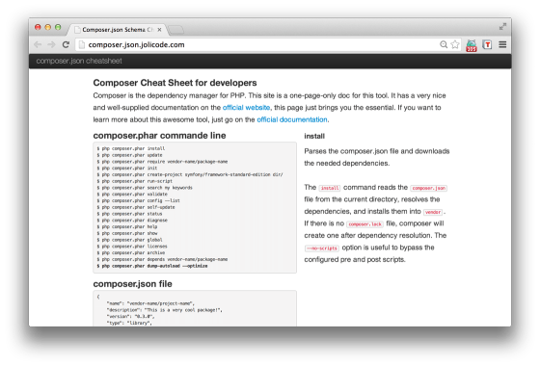Bookmark the page with the star icon
This screenshot has width=540, height=366.
[x=455, y=44]
